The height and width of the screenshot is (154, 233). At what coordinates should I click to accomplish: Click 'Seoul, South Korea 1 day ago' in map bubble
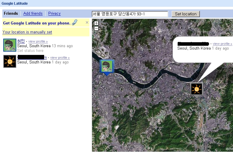tap(203, 48)
